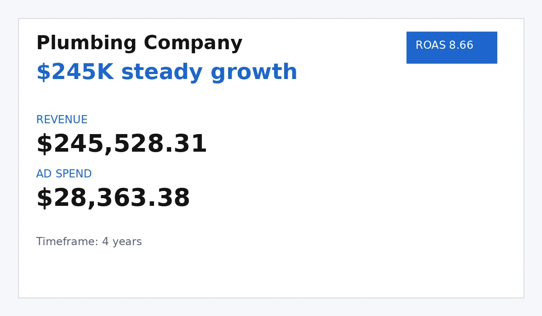Click the $28,363.38 ad spend amount
Image resolution: width=542 pixels, height=316 pixels.
tap(113, 199)
